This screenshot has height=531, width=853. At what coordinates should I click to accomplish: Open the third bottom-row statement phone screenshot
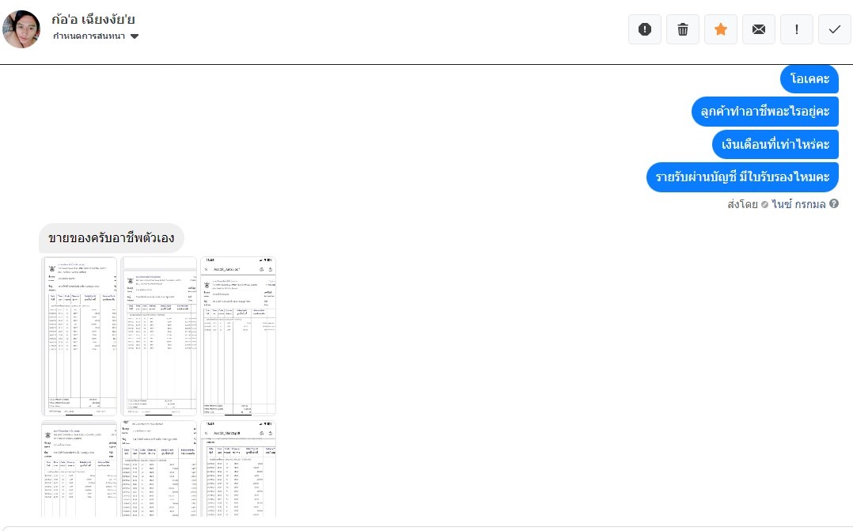[238, 468]
